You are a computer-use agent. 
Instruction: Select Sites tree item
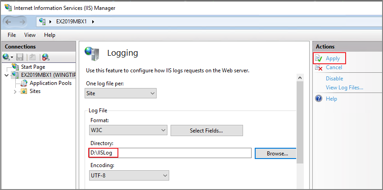coord(35,91)
